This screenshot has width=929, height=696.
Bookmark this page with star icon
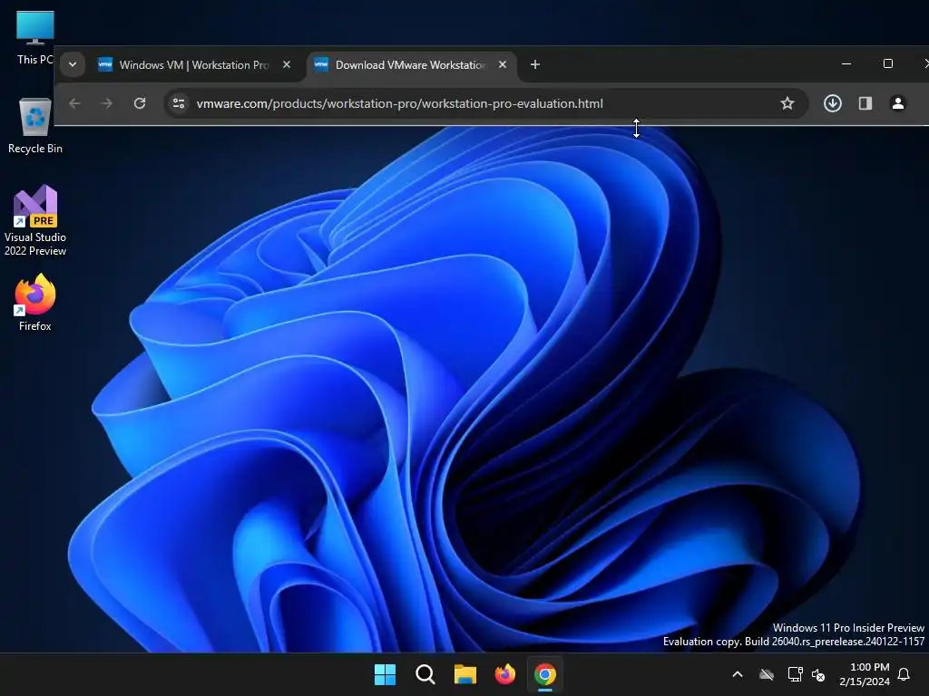(787, 103)
